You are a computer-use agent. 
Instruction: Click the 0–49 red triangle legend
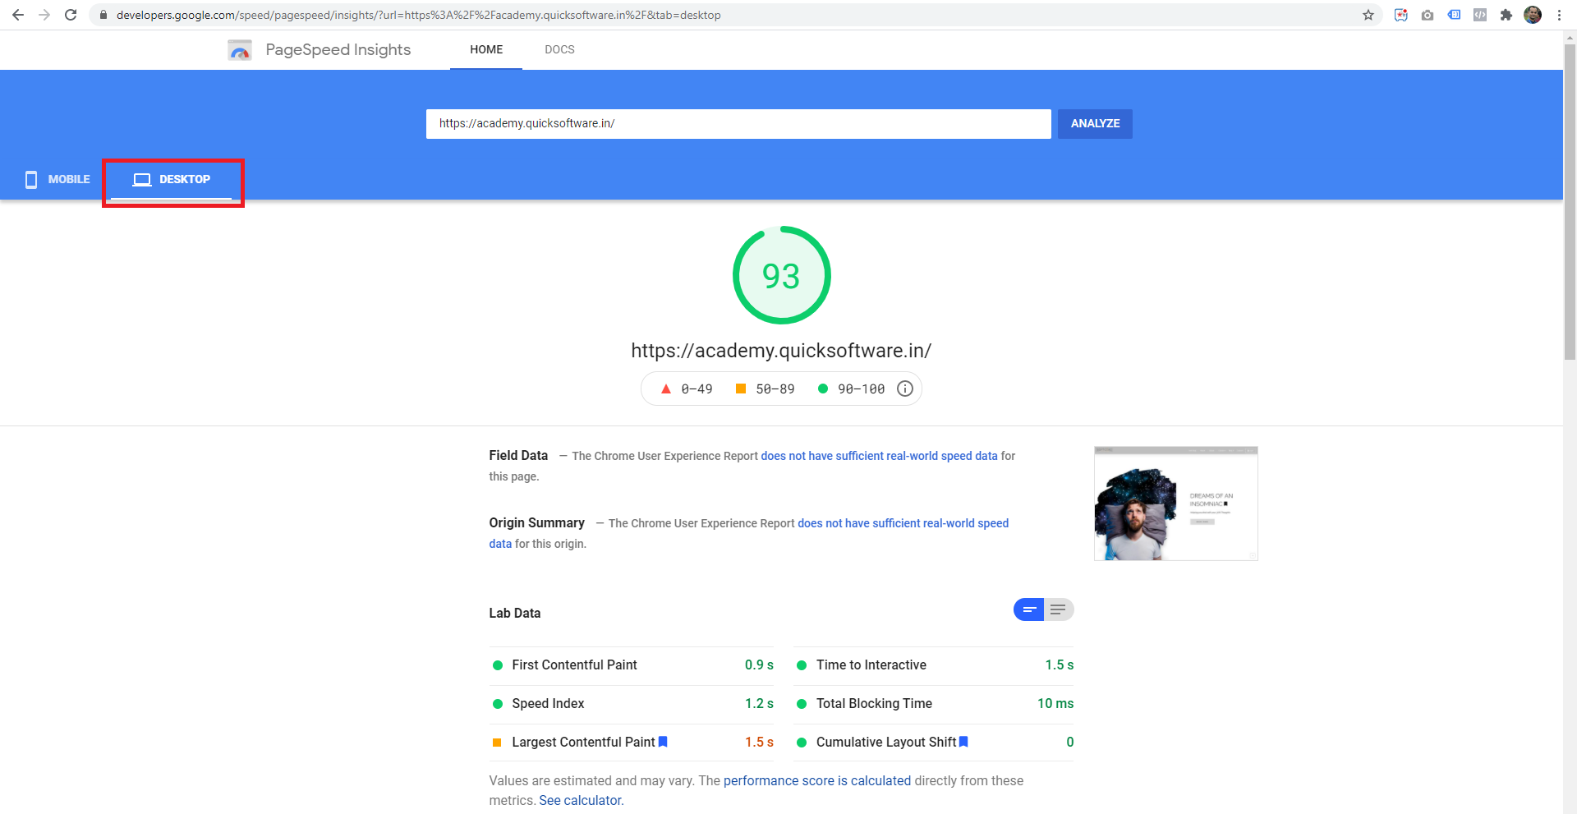point(687,389)
